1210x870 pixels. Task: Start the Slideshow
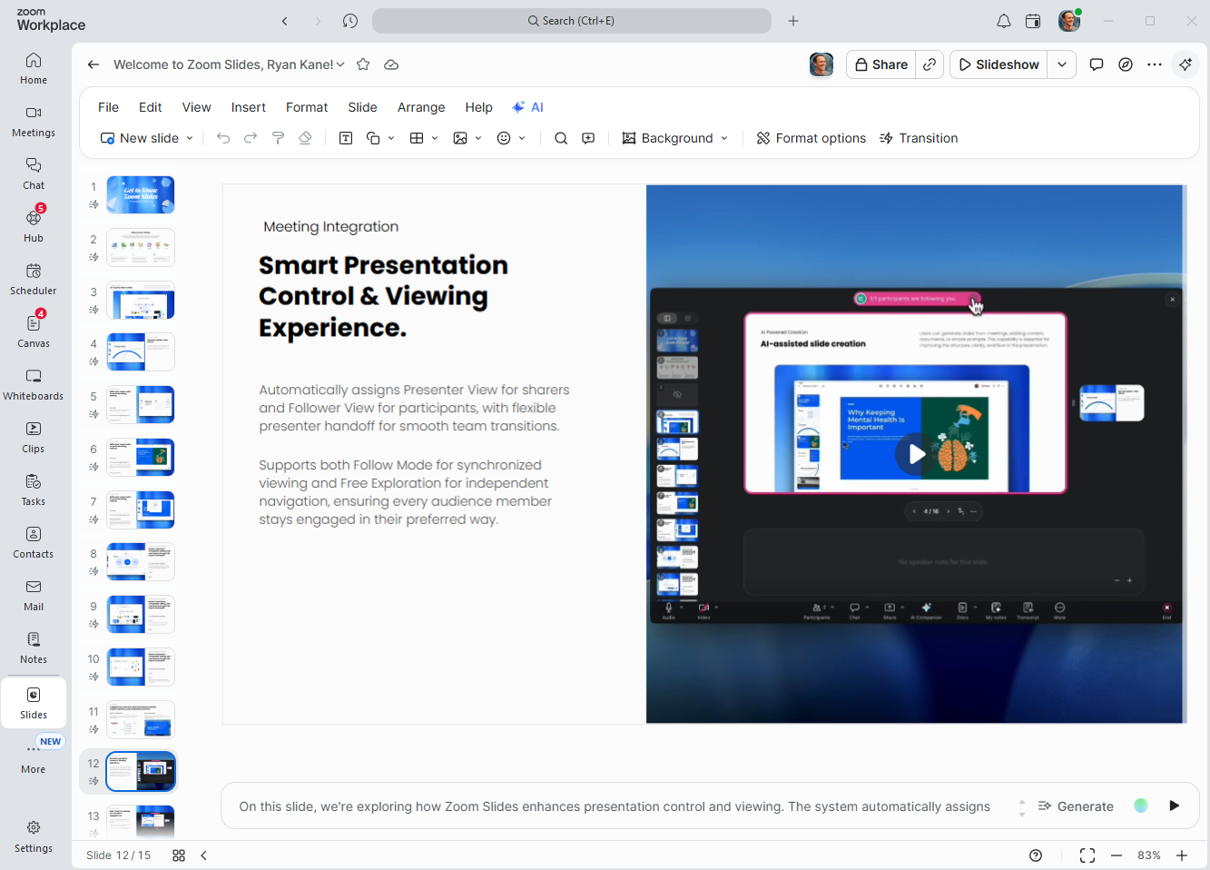coord(998,64)
